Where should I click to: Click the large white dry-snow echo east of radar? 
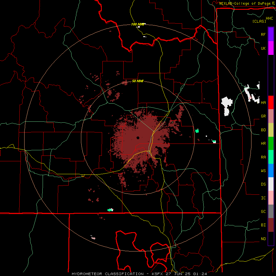227,106
